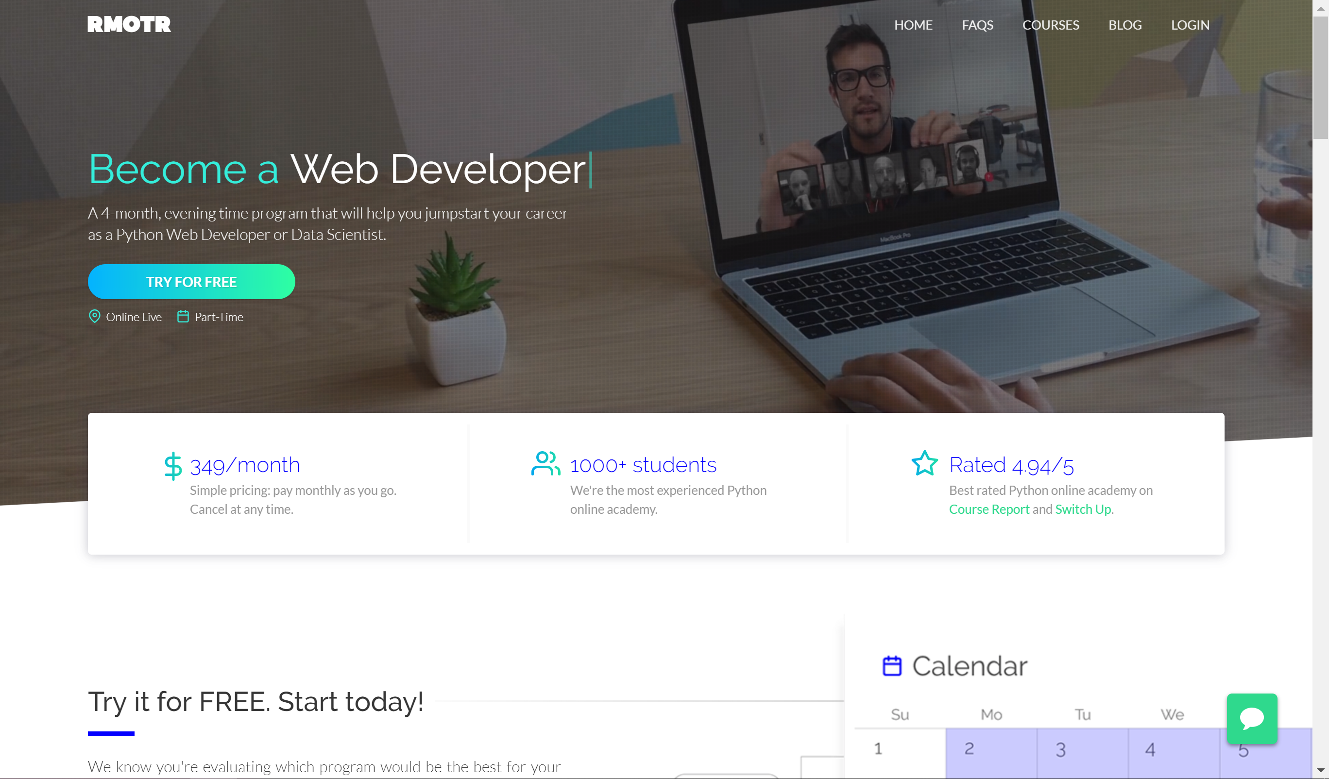This screenshot has width=1329, height=779.
Task: Click the blue Calendar heading icon
Action: pos(892,666)
